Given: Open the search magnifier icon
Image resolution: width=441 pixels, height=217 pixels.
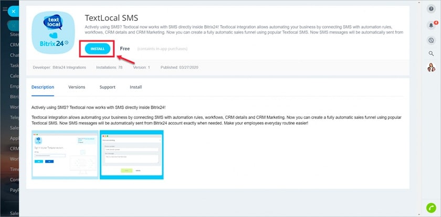Looking at the screenshot, I should (x=431, y=53).
